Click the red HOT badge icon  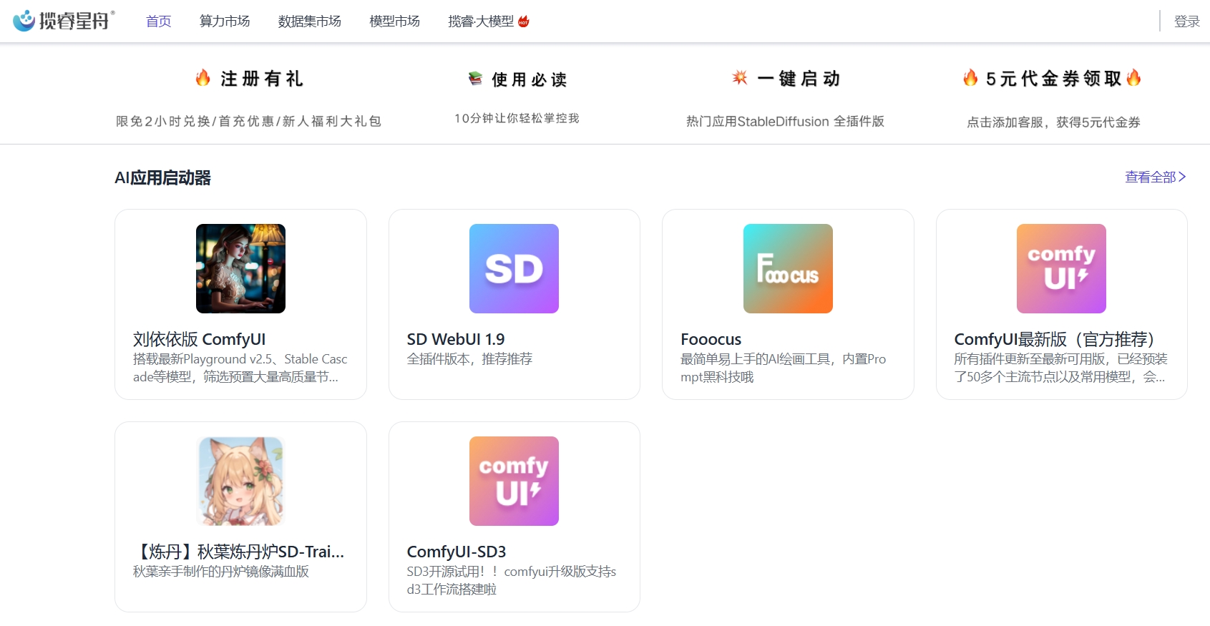[523, 21]
